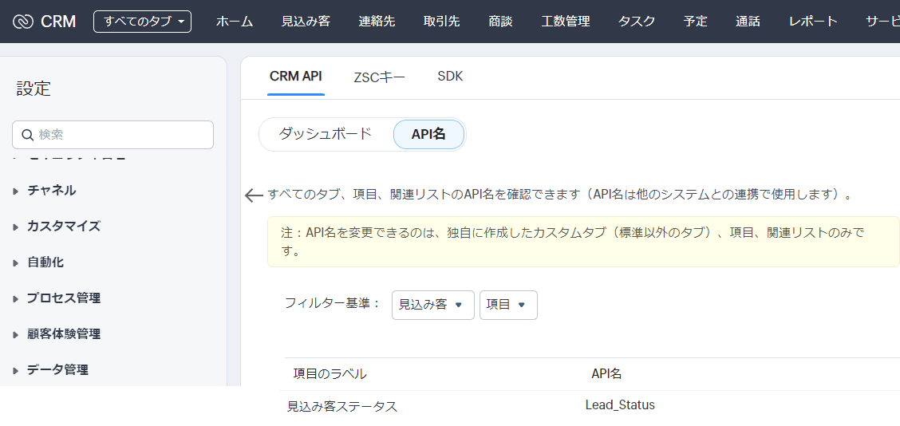Open the タスク tab
The height and width of the screenshot is (426, 900).
(x=637, y=22)
